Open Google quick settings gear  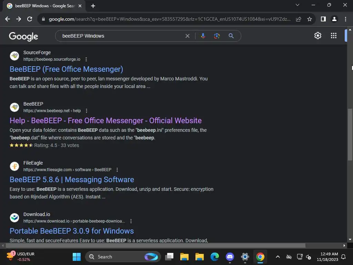317,36
